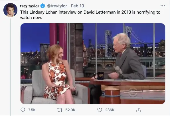
Task: Open the @treytylor handle link
Action: [57, 6]
